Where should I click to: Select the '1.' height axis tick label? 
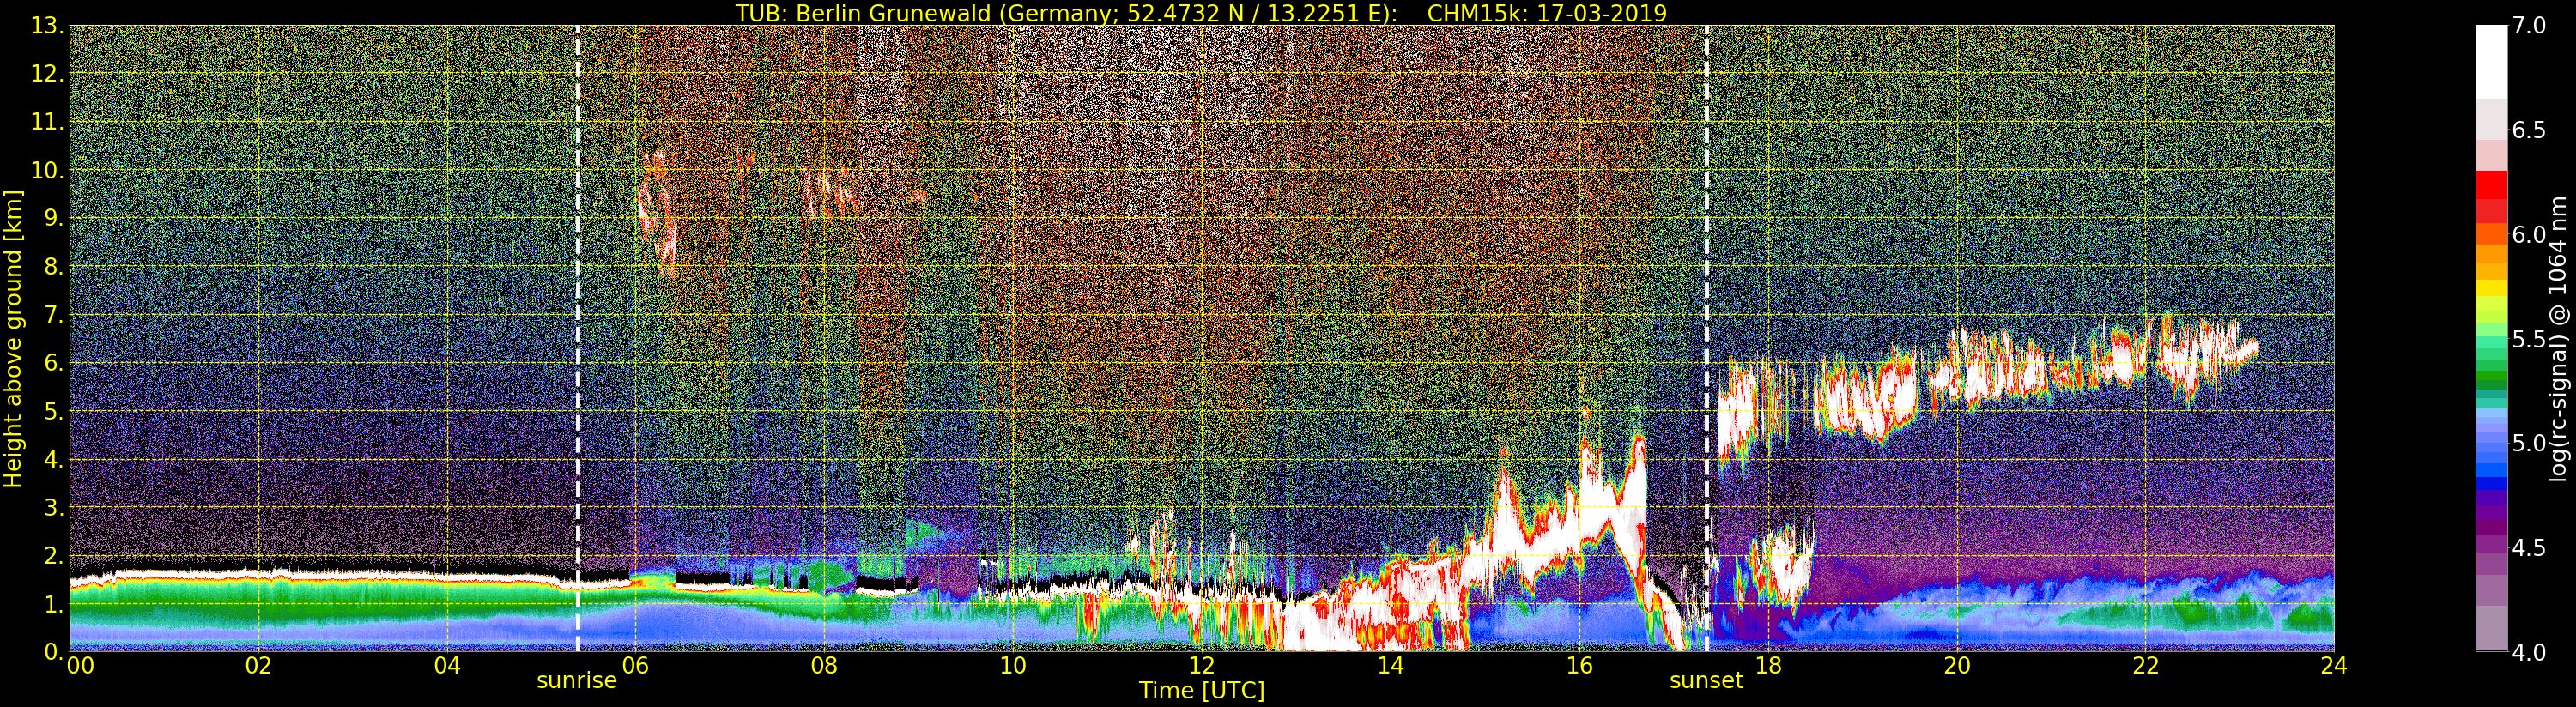[x=52, y=604]
